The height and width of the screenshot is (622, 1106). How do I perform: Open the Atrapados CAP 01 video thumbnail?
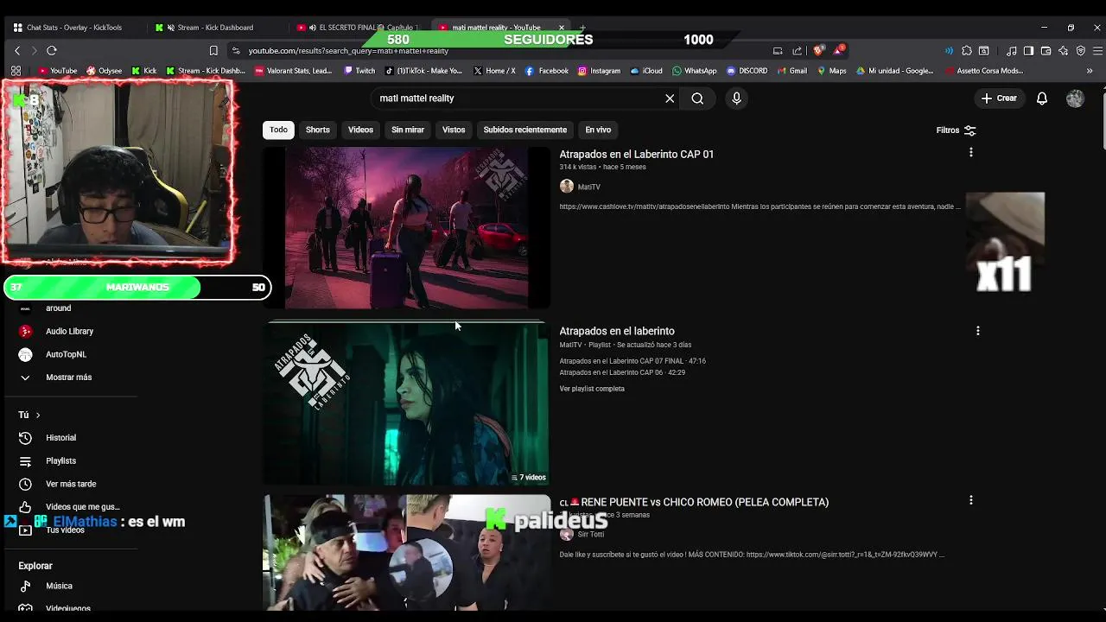(407, 227)
